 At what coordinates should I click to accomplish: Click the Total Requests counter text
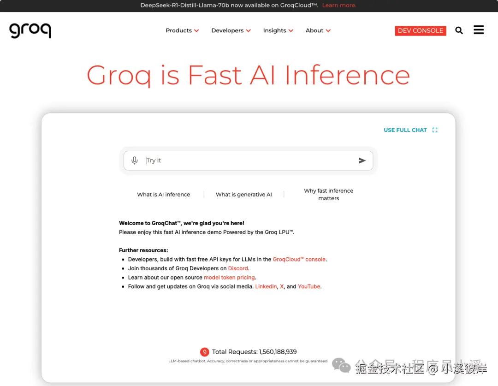coord(254,352)
